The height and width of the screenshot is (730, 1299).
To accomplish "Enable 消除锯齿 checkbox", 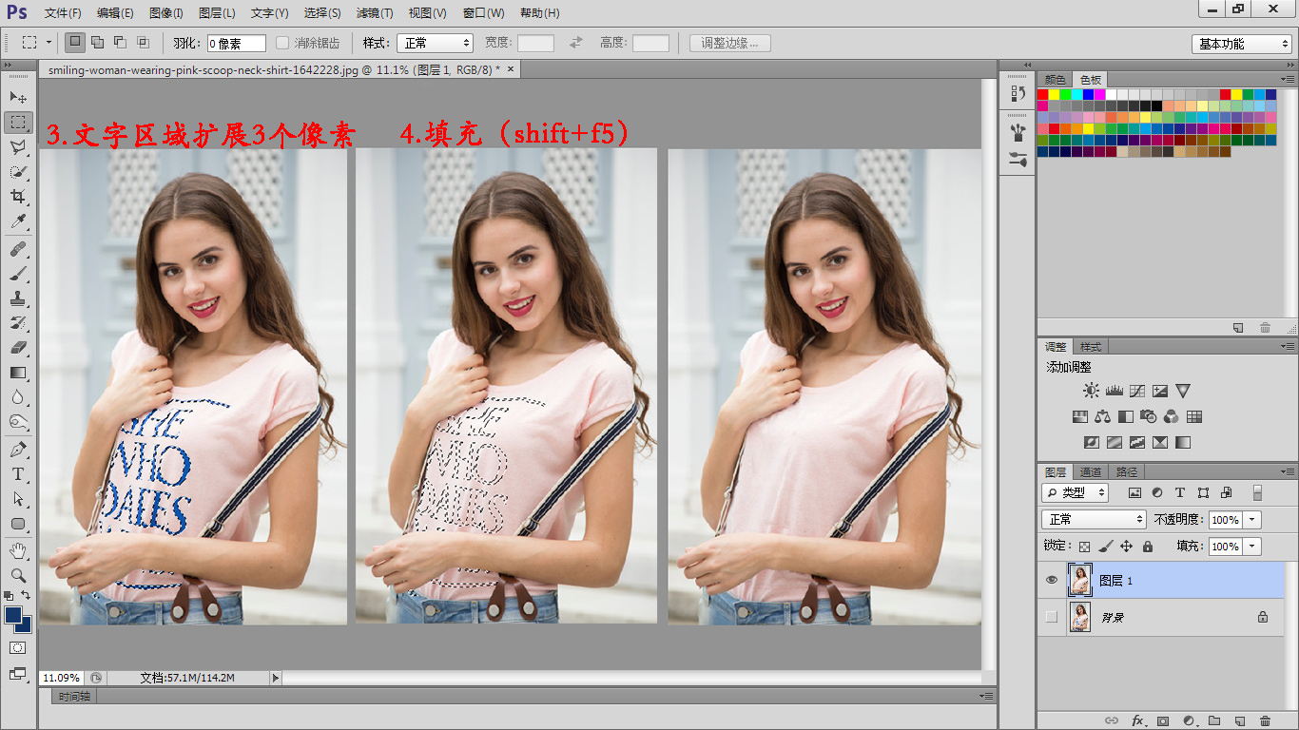I will [282, 43].
